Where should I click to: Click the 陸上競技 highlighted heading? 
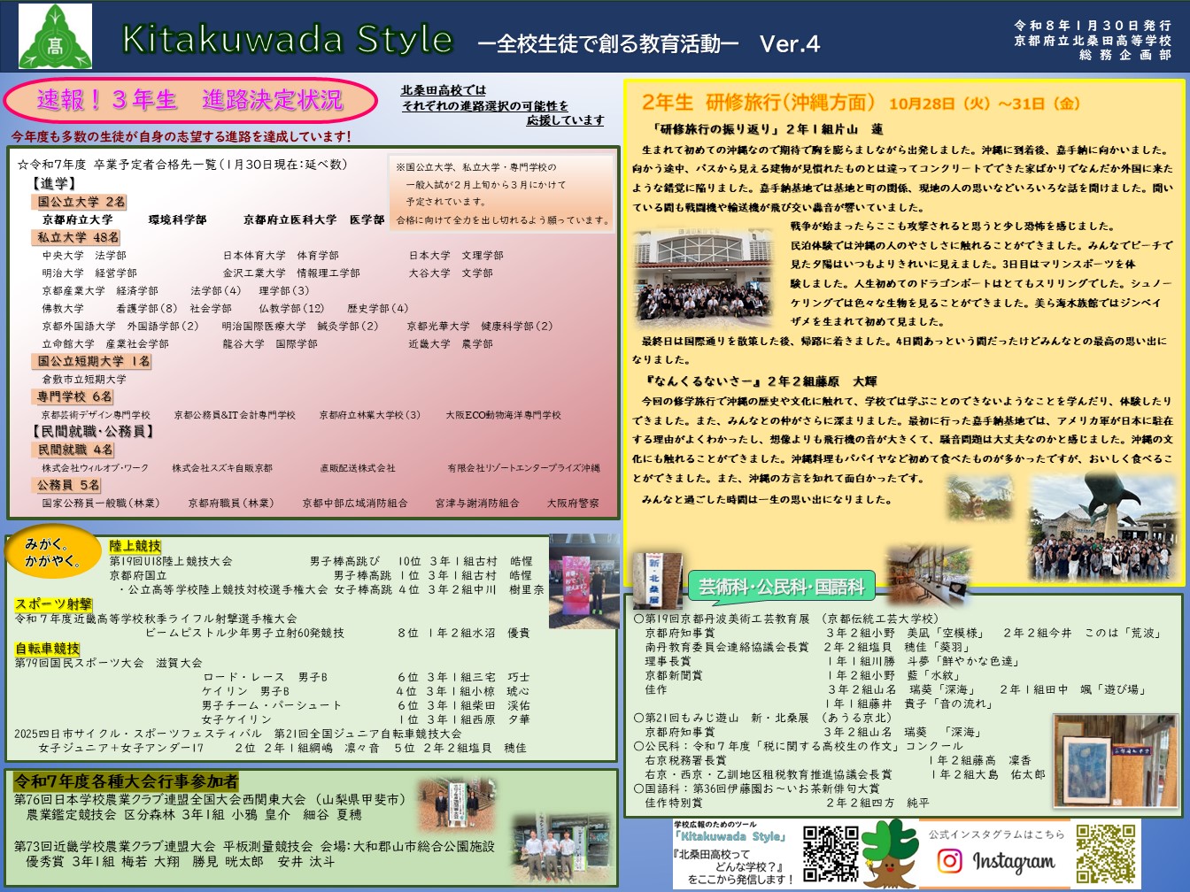[135, 546]
